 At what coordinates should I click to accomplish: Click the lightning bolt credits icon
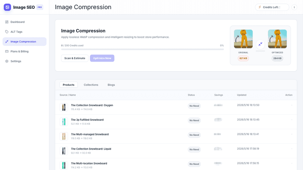click(260, 7)
